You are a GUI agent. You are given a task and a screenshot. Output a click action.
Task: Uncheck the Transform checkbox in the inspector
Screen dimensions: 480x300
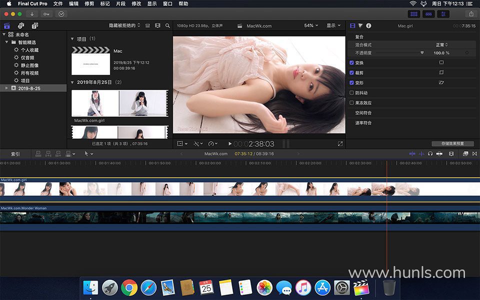pos(351,63)
